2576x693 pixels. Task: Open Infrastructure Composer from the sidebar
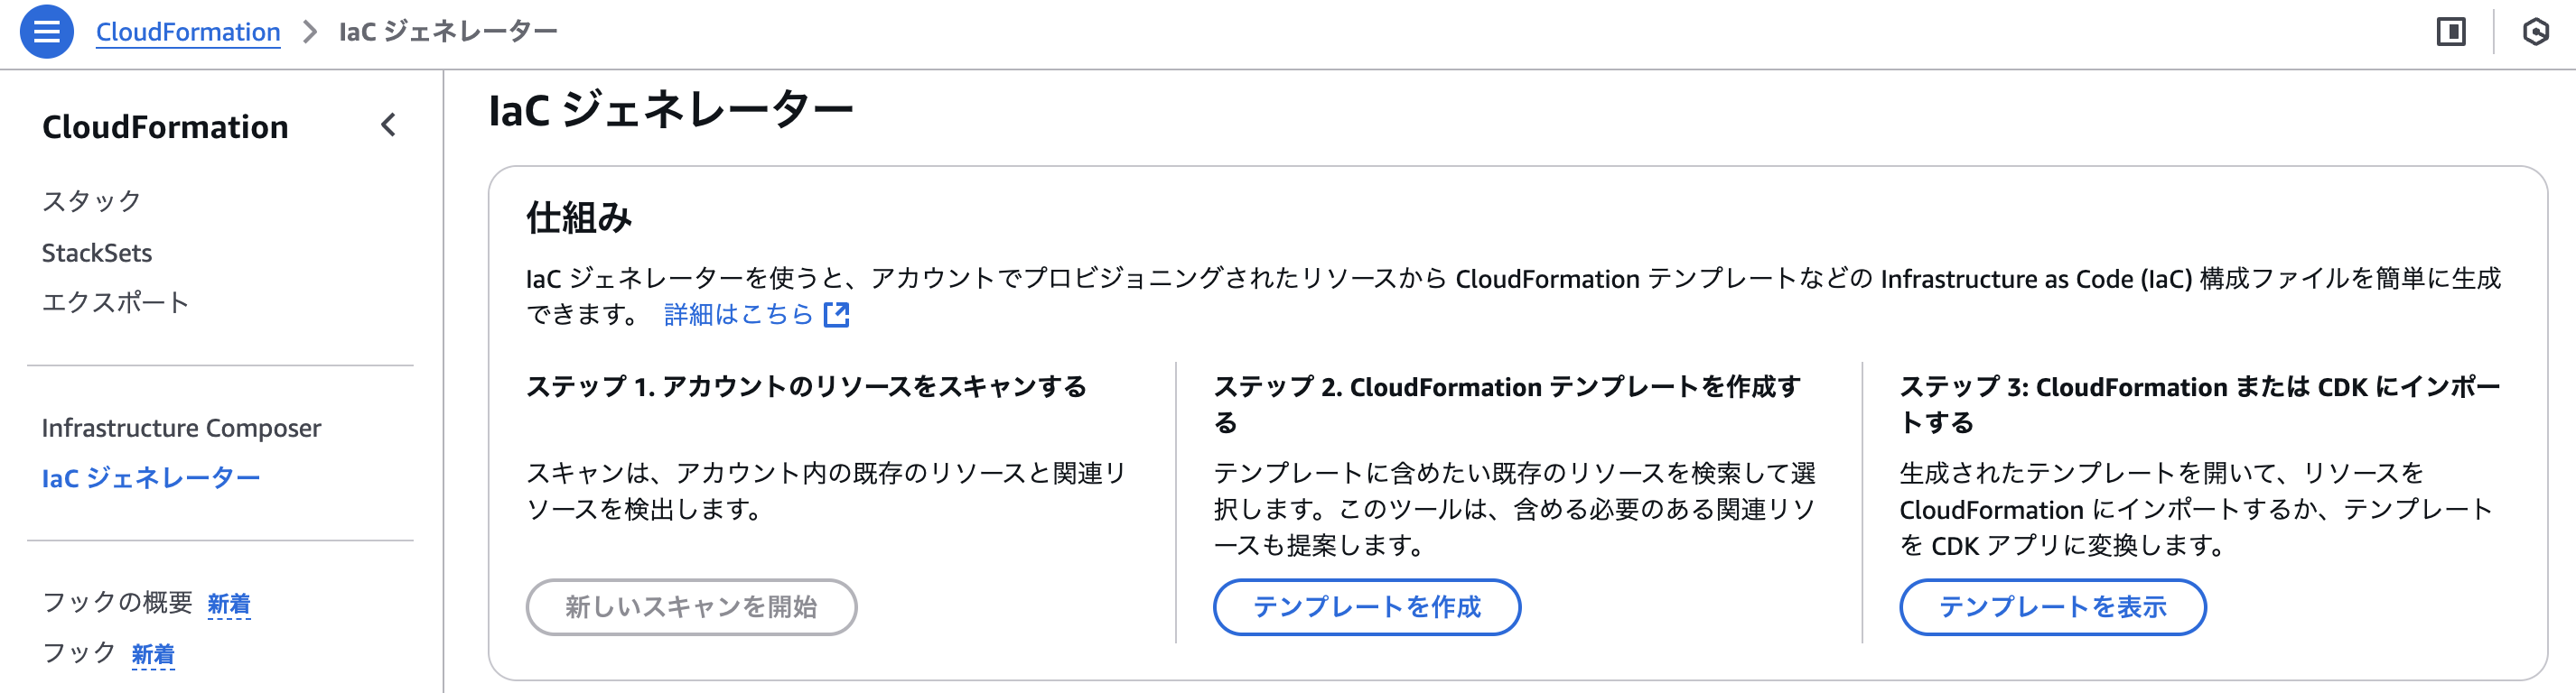(x=181, y=428)
